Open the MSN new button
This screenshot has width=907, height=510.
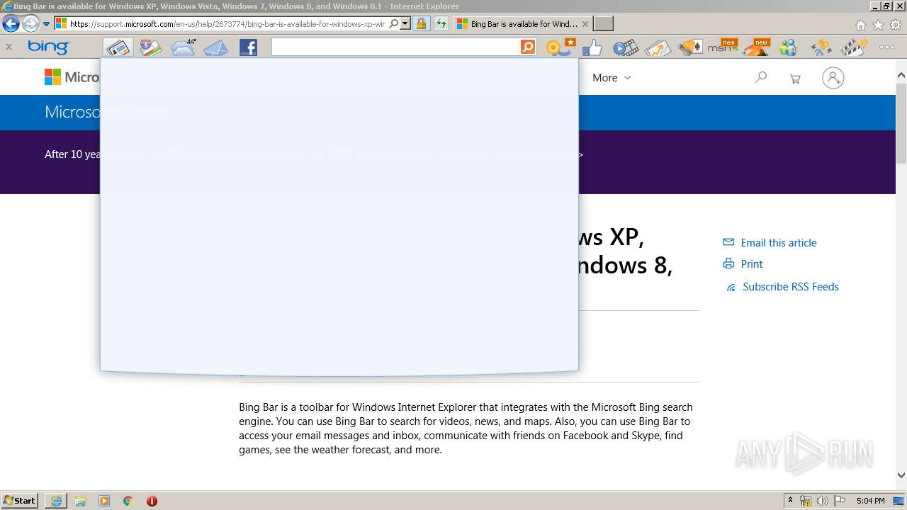click(722, 47)
